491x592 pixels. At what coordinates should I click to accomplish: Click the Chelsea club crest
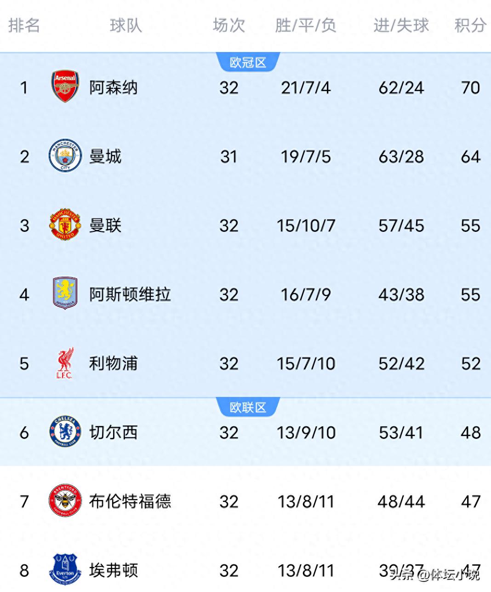(65, 432)
